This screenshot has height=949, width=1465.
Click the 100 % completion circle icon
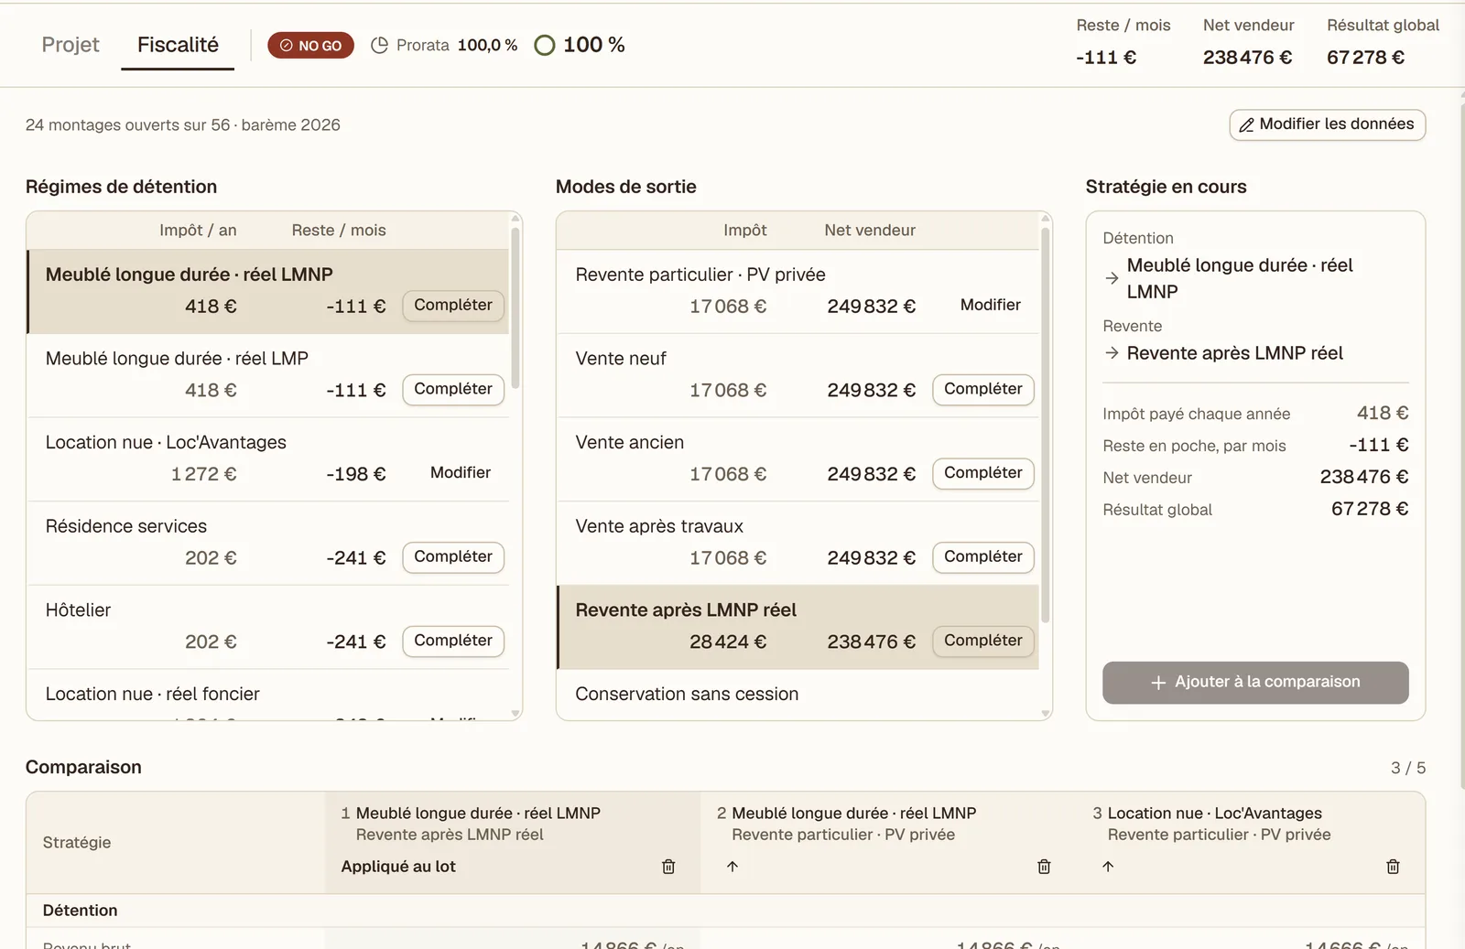click(x=545, y=45)
